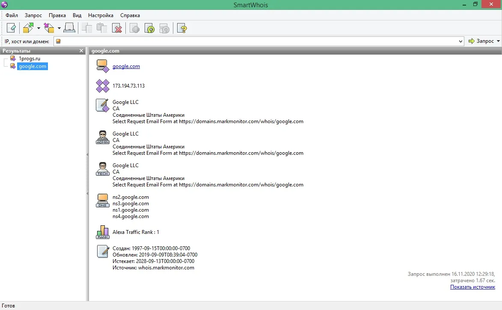Expand the address history dropdown arrow
Viewport: 502px width, 310px height.
pyautogui.click(x=460, y=41)
